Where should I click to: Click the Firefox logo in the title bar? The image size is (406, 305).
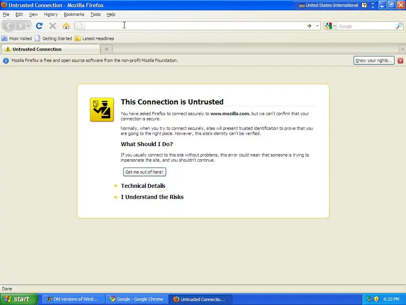pos(4,5)
